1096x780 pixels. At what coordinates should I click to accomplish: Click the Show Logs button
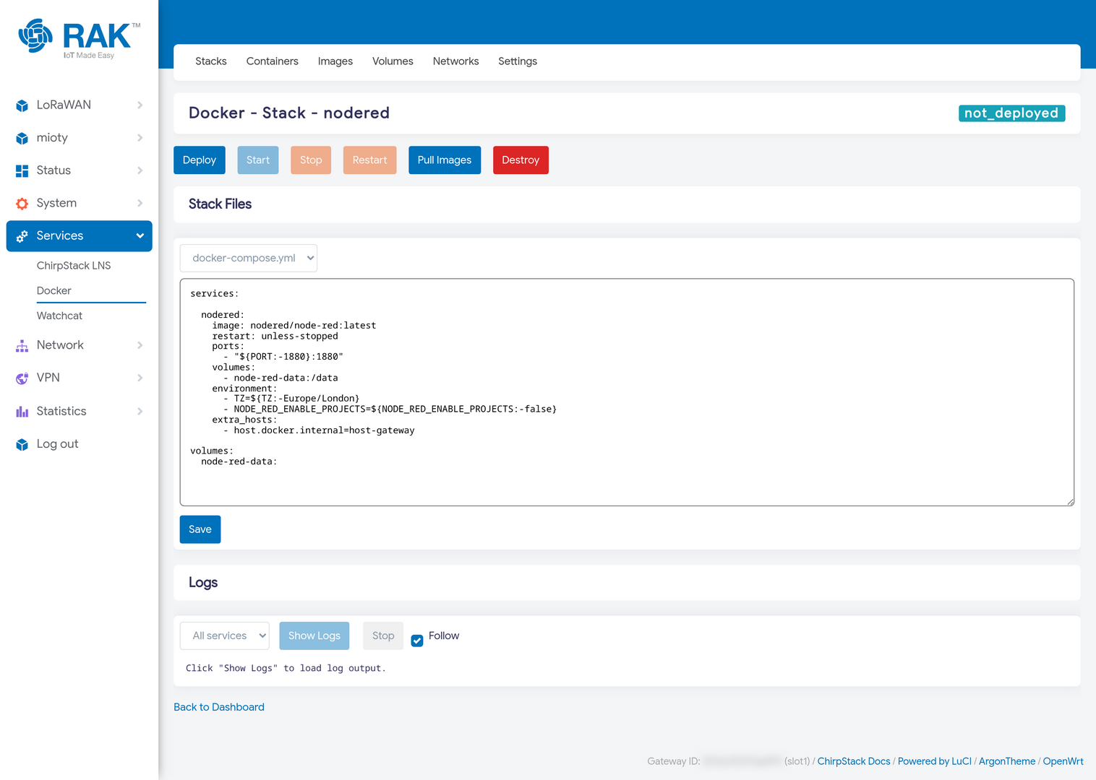pyautogui.click(x=314, y=636)
